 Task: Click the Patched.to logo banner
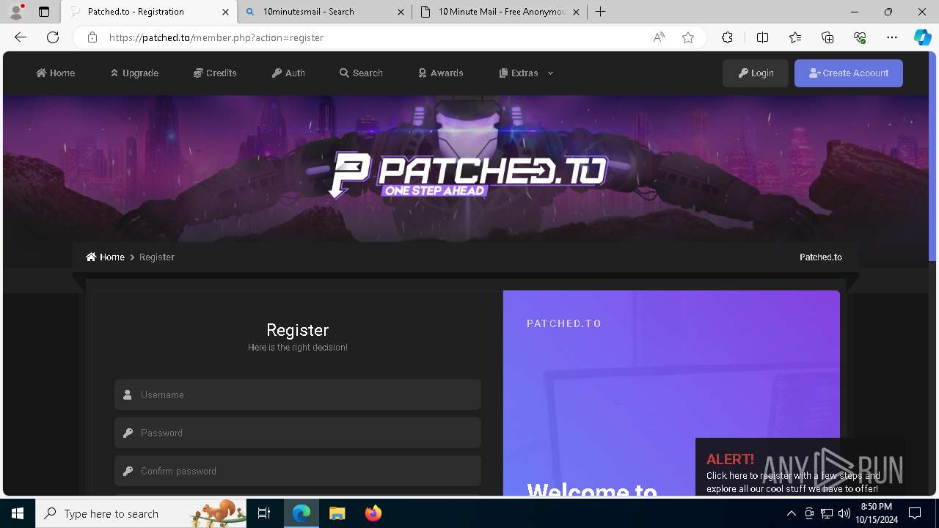468,175
